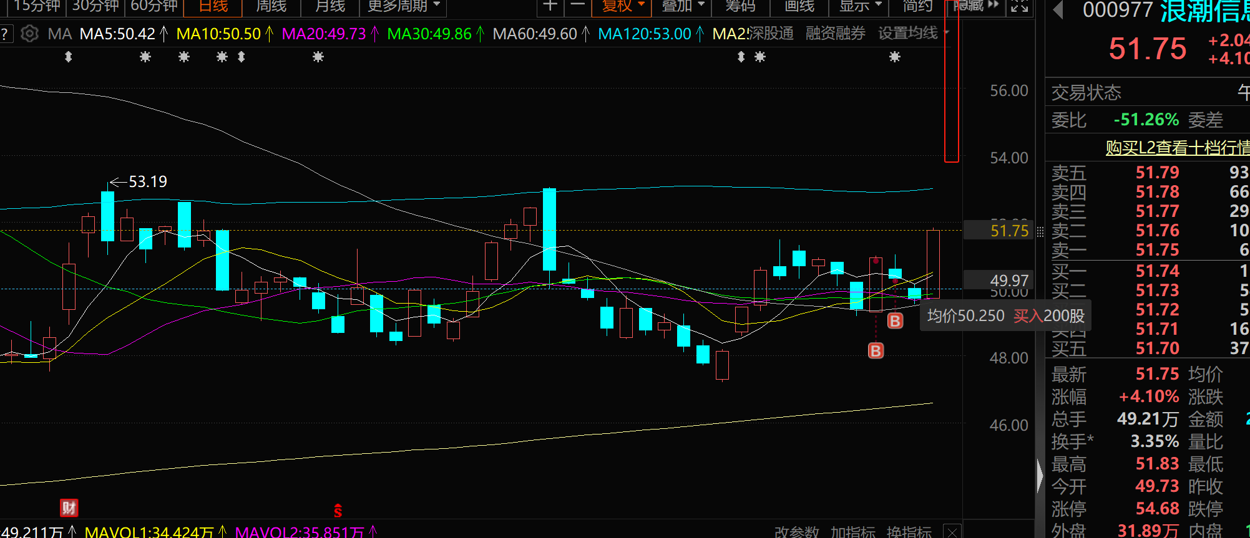Image resolution: width=1250 pixels, height=538 pixels.
Task: Click the 画线 drawing tools button
Action: (799, 6)
